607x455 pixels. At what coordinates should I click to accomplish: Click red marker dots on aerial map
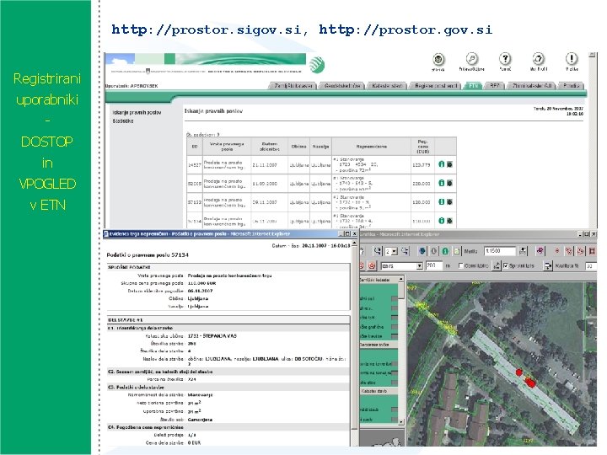click(526, 378)
